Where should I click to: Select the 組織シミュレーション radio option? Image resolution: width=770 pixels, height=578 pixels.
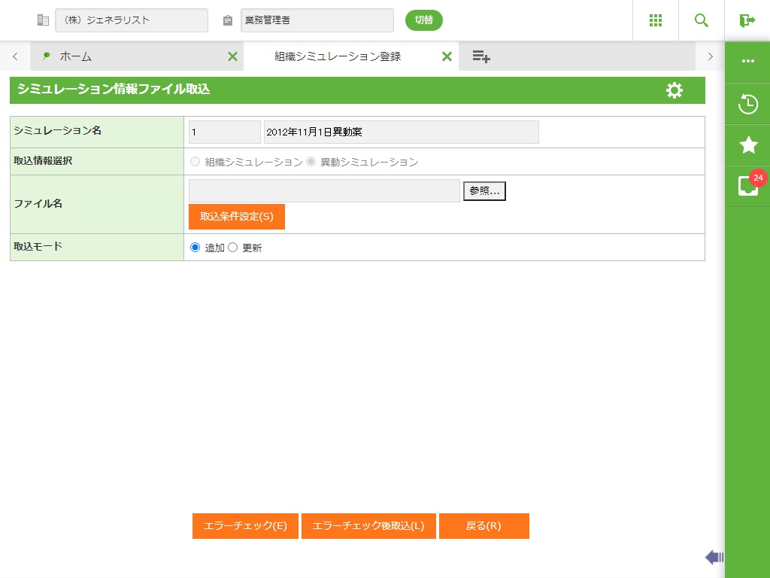coord(196,162)
